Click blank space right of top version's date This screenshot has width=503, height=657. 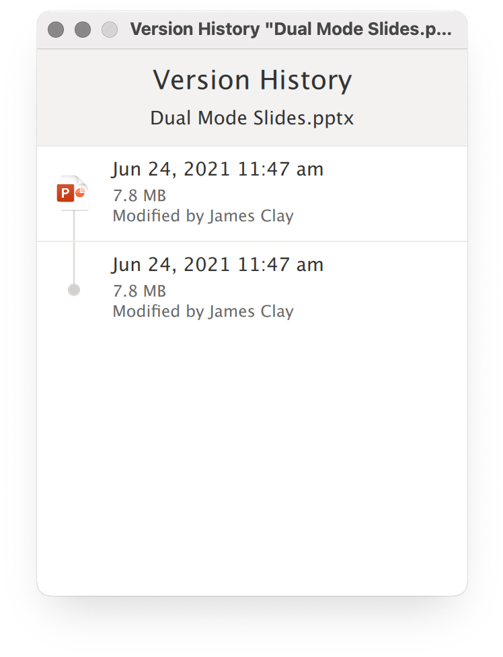click(394, 169)
